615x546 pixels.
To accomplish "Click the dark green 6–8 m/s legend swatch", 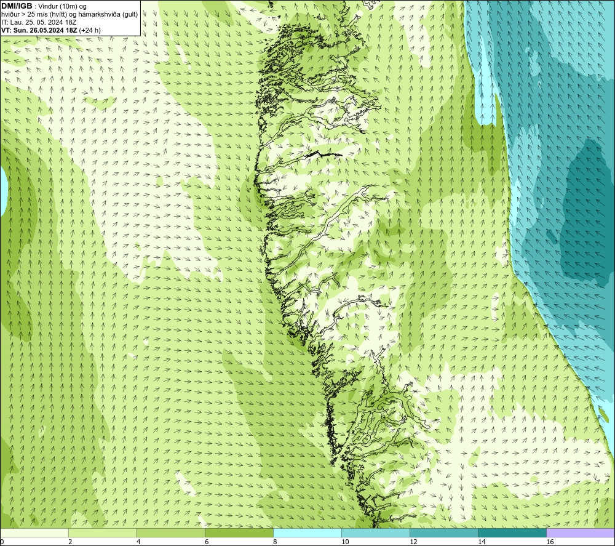I will coord(239,532).
